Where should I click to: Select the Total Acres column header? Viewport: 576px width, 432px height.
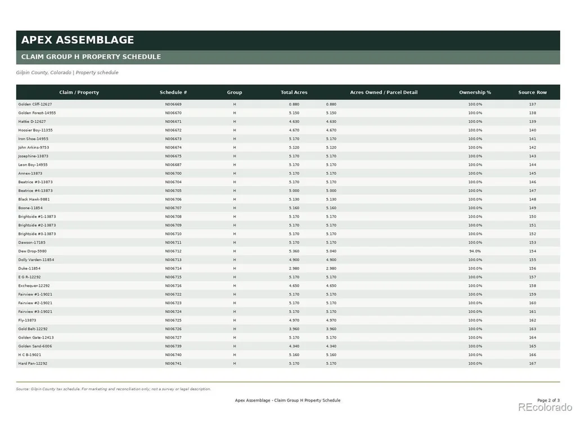tap(294, 92)
